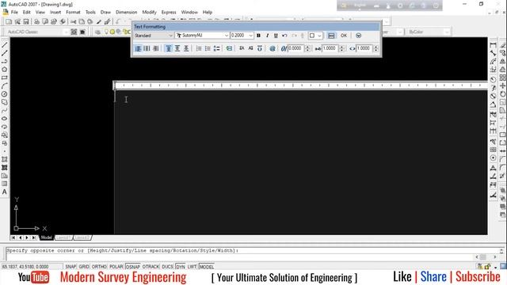
Task: Toggle DYN dynamic input in status bar
Action: pyautogui.click(x=181, y=267)
